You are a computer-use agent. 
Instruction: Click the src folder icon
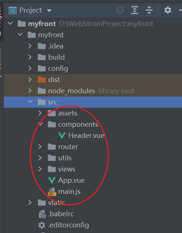coord(42,102)
